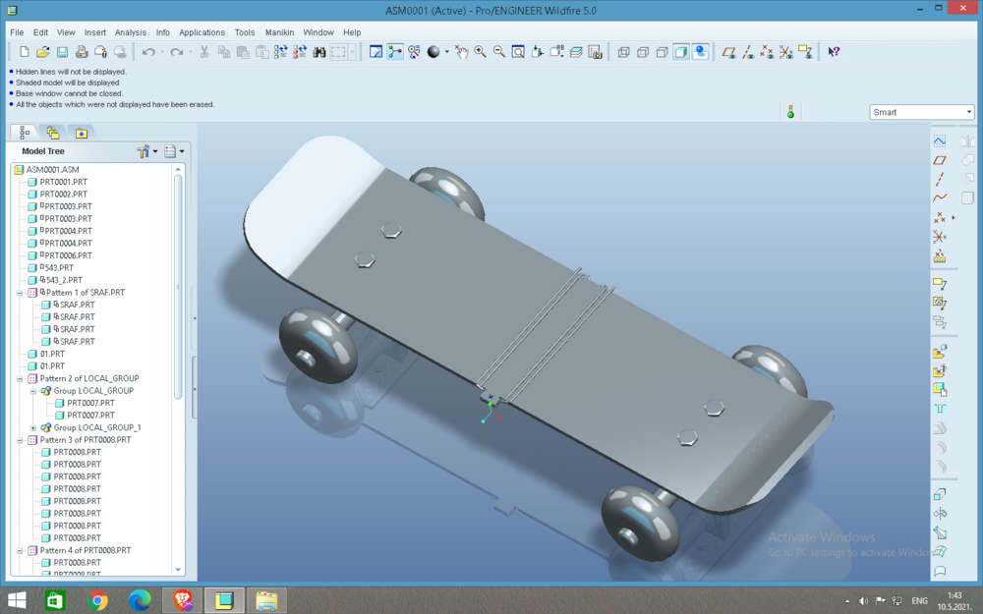This screenshot has height=614, width=983.
Task: Click the Zoom In magnifier icon
Action: 481,52
